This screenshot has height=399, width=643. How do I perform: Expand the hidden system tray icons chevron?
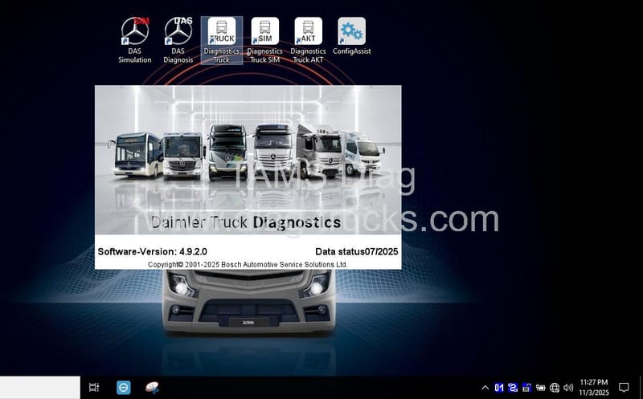[x=485, y=388]
